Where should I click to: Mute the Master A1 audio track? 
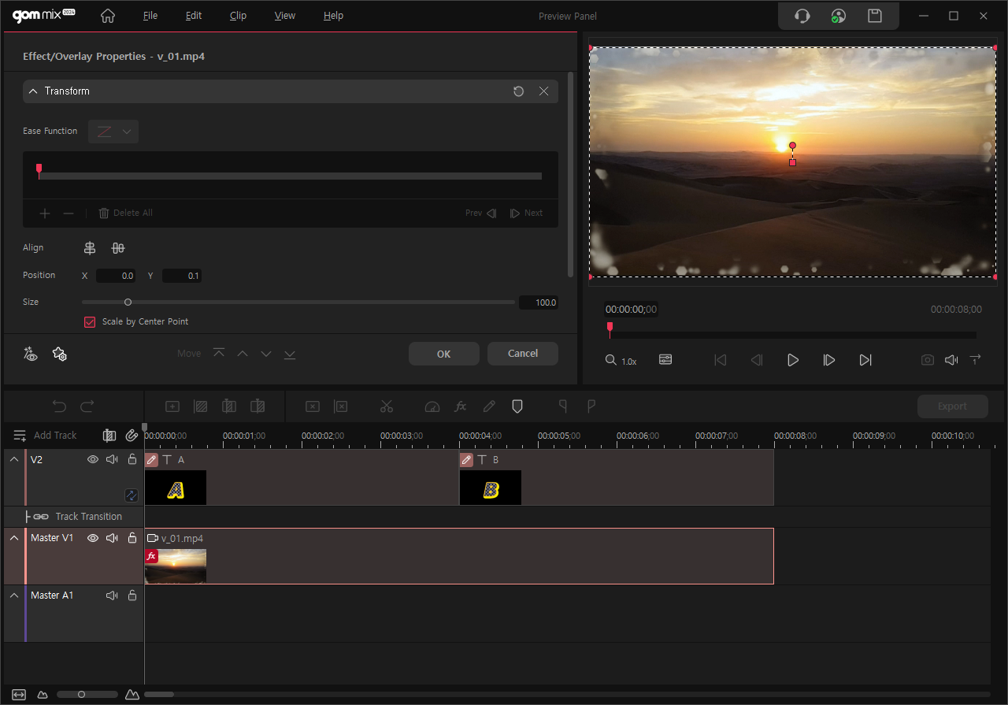pos(112,596)
